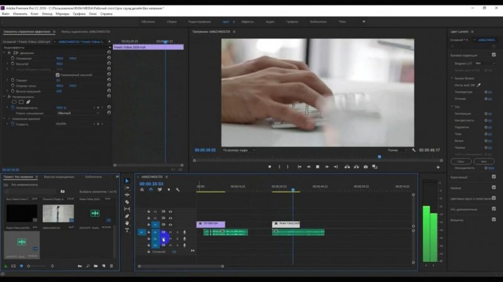The height and width of the screenshot is (282, 503).
Task: Stop playback in the Program monitor
Action: click(318, 167)
